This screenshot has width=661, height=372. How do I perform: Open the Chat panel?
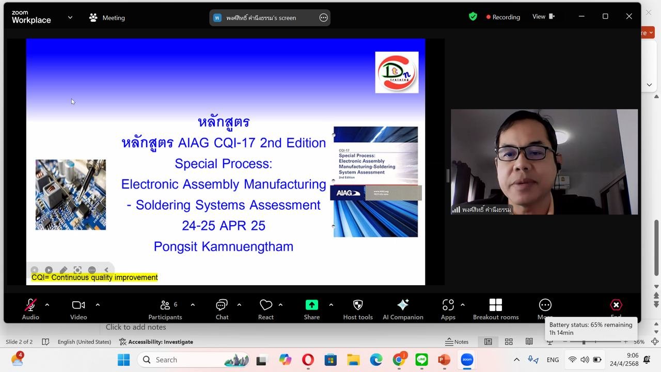[222, 309]
